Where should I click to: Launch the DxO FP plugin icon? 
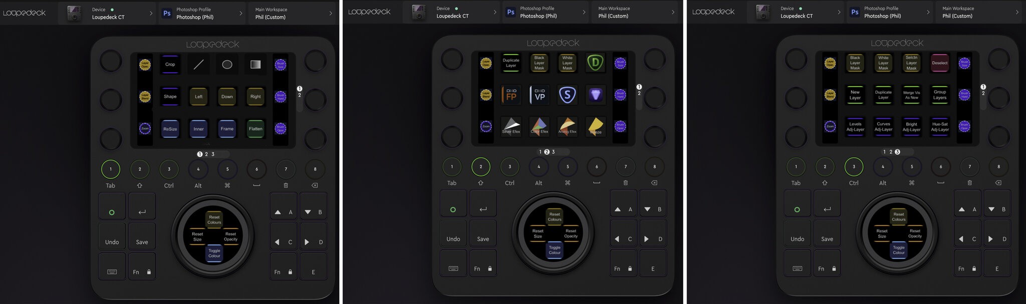coord(510,95)
